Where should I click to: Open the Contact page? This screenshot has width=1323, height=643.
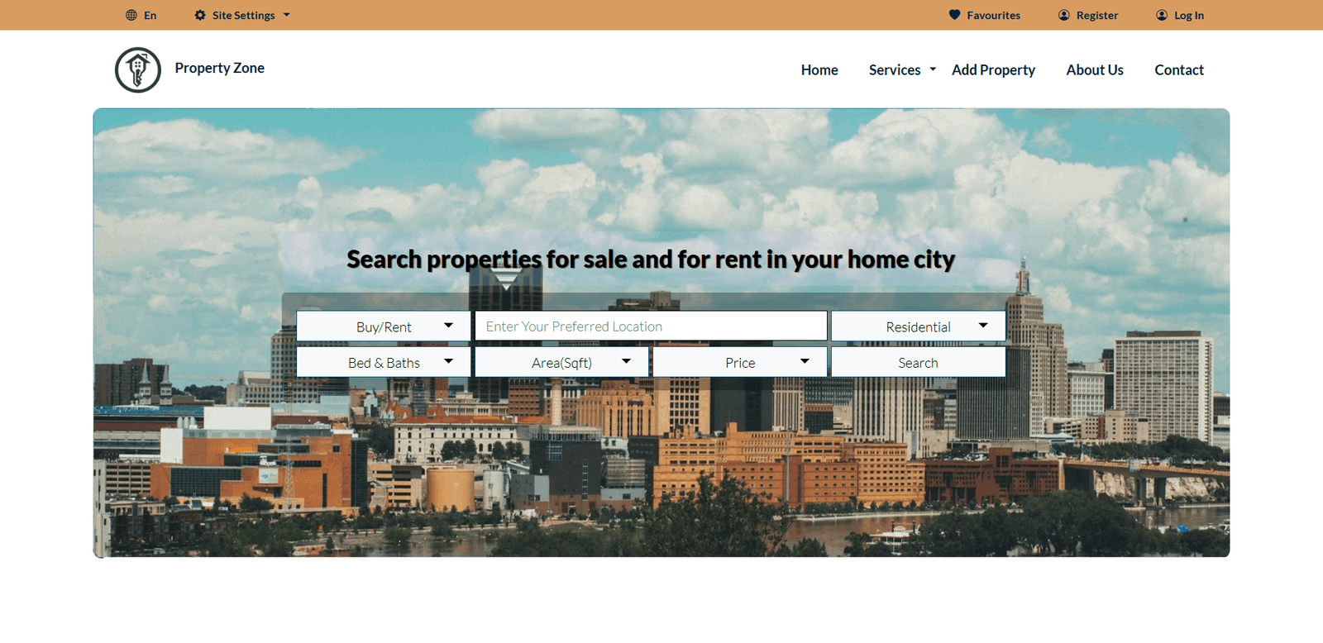[1179, 70]
